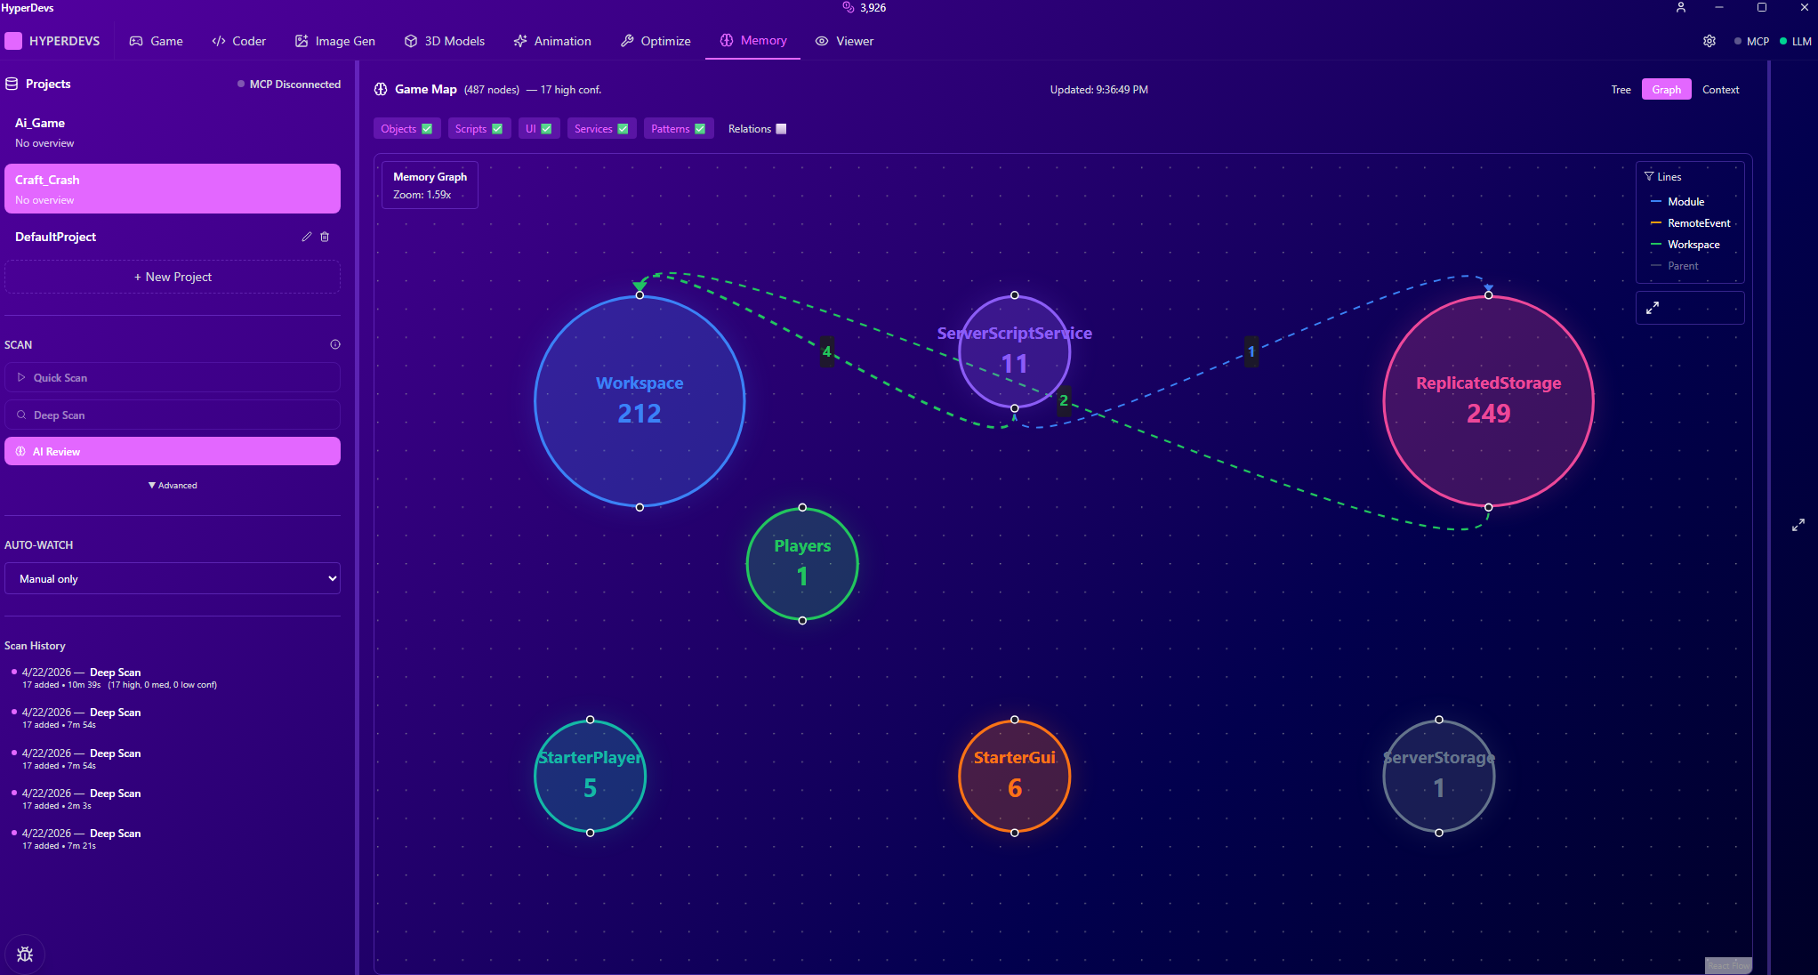Screen dimensions: 1818x975
Task: Click the New Project button
Action: point(173,277)
